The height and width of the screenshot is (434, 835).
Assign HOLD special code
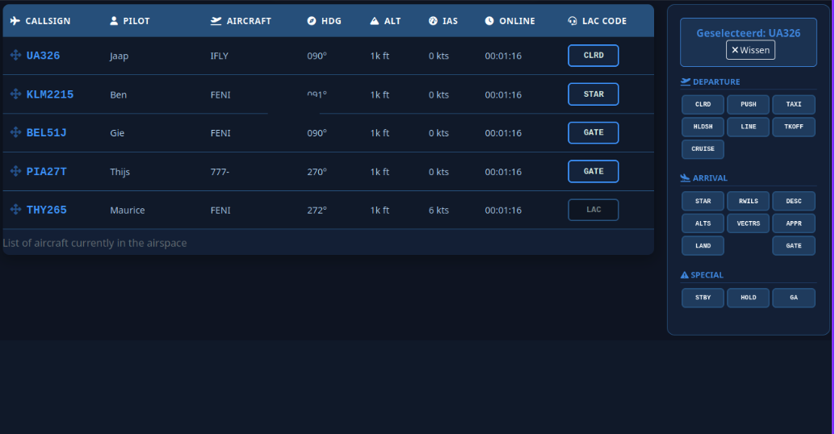[x=749, y=298]
